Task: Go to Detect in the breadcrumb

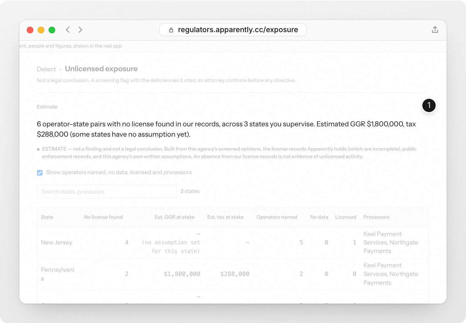Action: tap(46, 69)
